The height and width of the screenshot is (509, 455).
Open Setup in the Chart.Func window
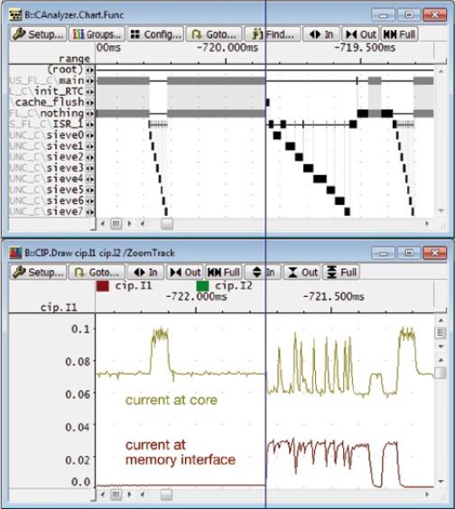[x=38, y=34]
